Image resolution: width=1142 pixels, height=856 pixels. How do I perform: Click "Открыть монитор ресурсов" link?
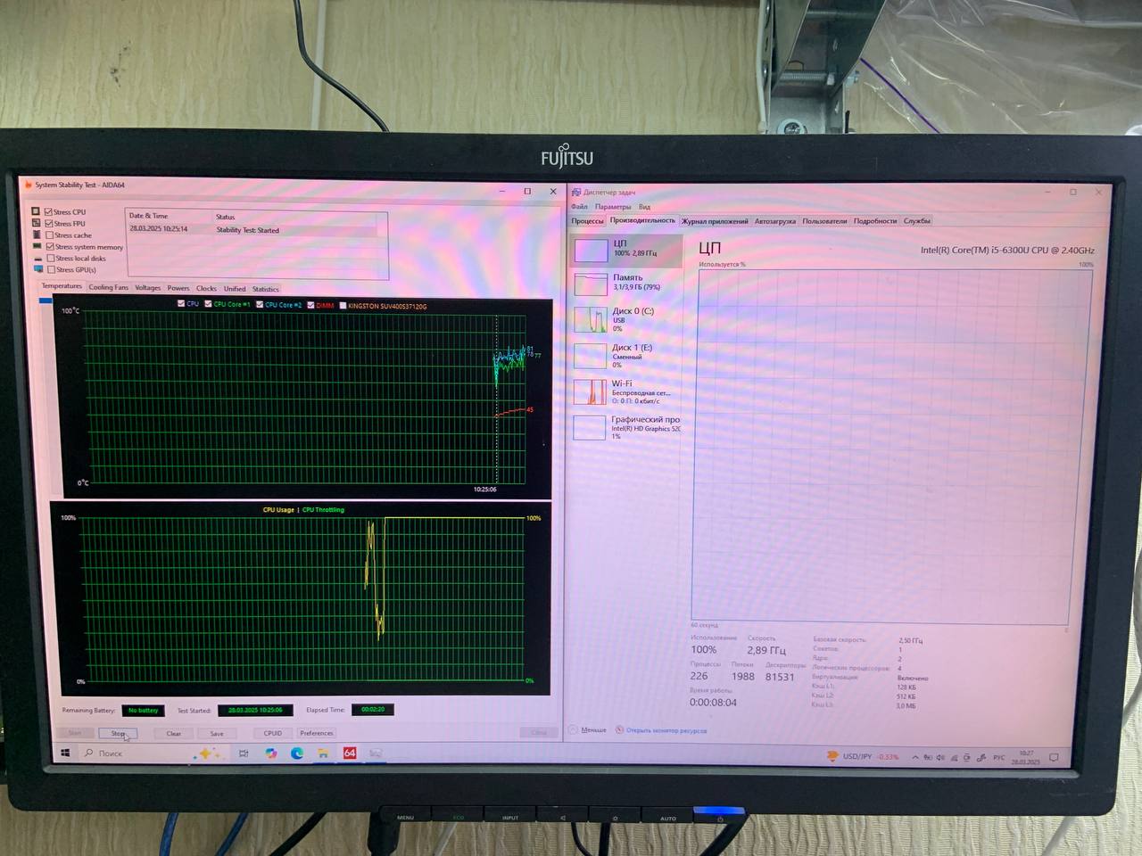point(666,730)
